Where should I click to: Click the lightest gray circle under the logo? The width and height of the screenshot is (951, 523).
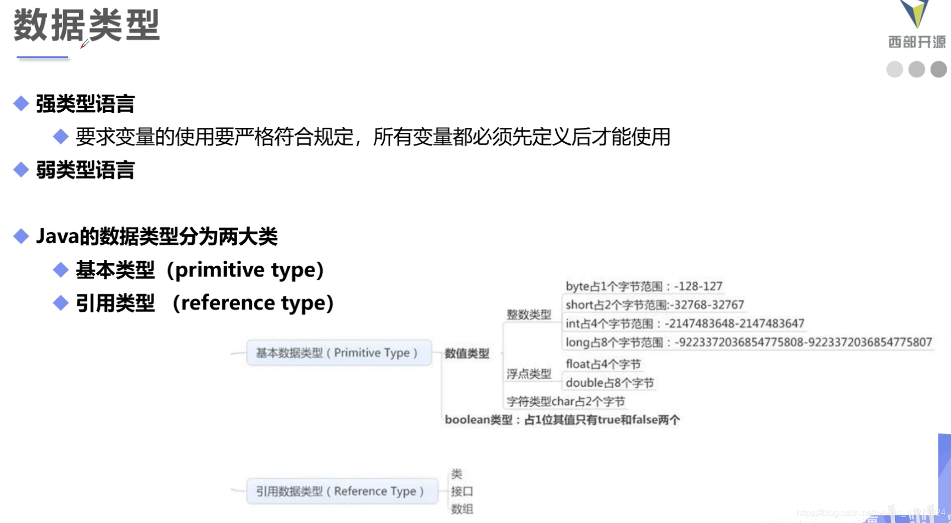click(x=894, y=69)
